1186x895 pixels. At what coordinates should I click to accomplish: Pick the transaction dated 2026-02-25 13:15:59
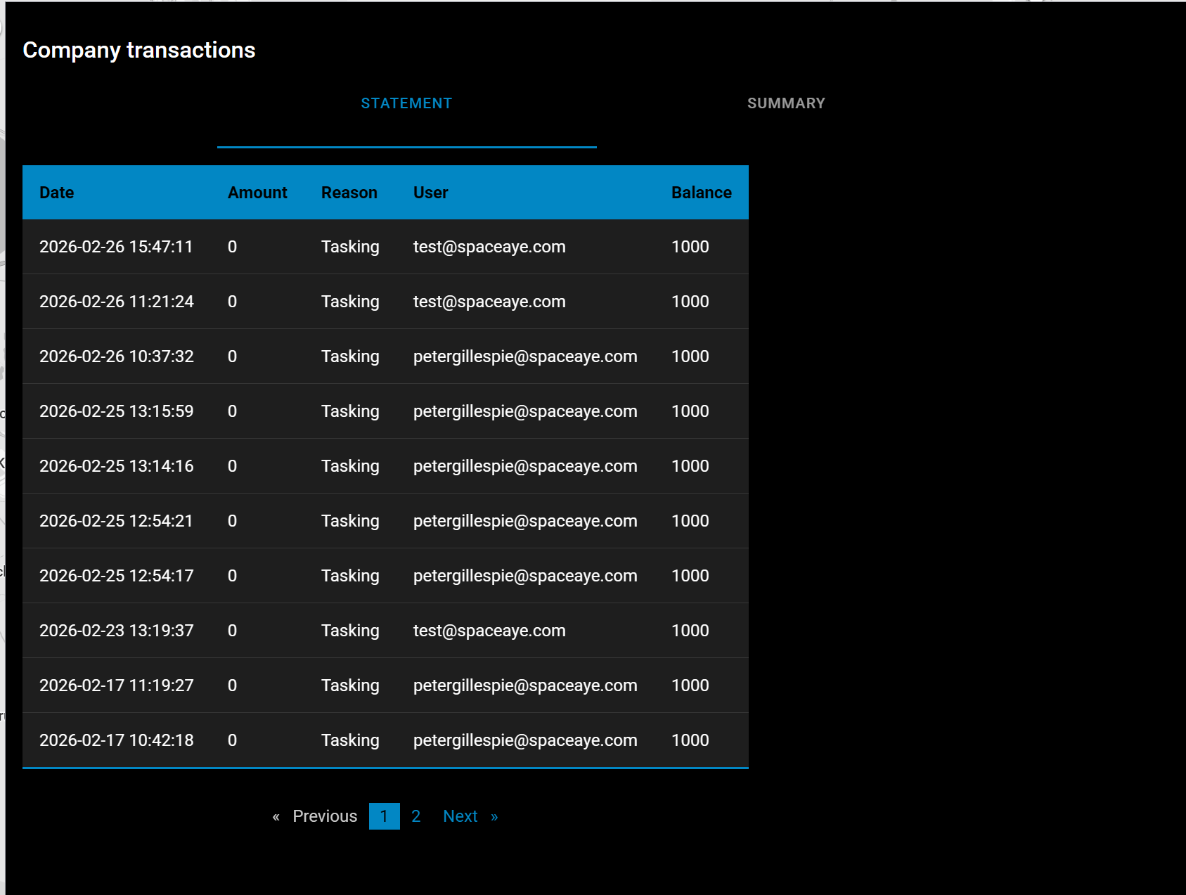click(116, 411)
